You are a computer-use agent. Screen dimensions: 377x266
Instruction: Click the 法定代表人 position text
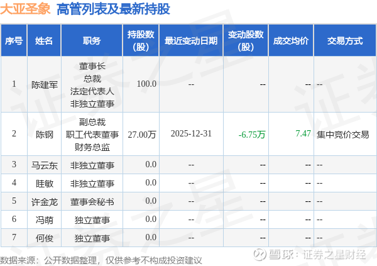92,91
